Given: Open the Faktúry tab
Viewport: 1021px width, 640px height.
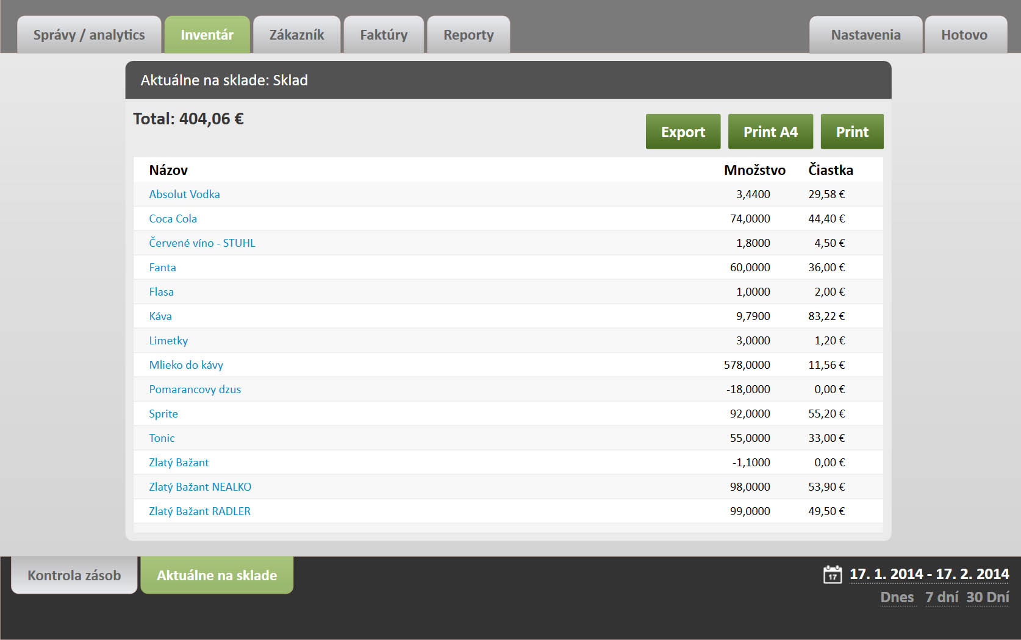Looking at the screenshot, I should [384, 35].
